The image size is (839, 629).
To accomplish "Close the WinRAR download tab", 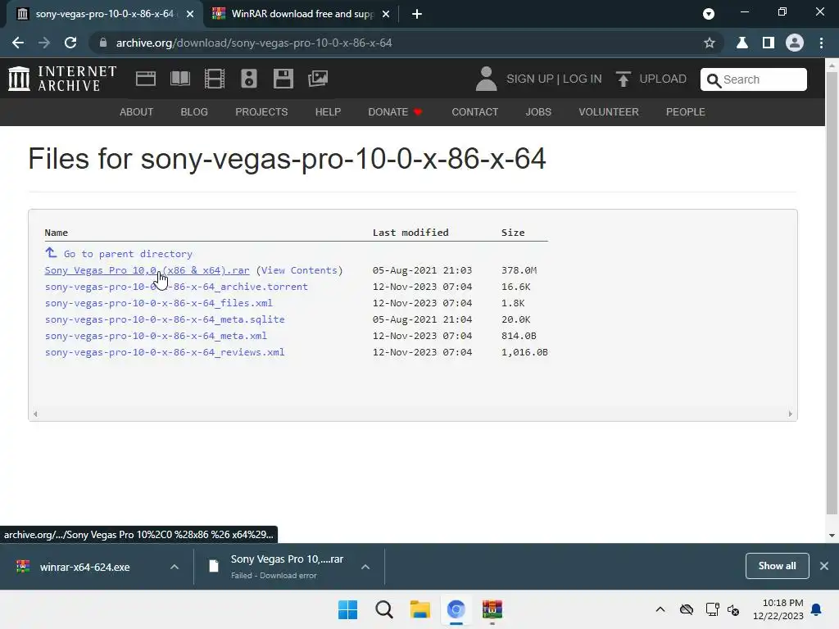I will pyautogui.click(x=386, y=14).
